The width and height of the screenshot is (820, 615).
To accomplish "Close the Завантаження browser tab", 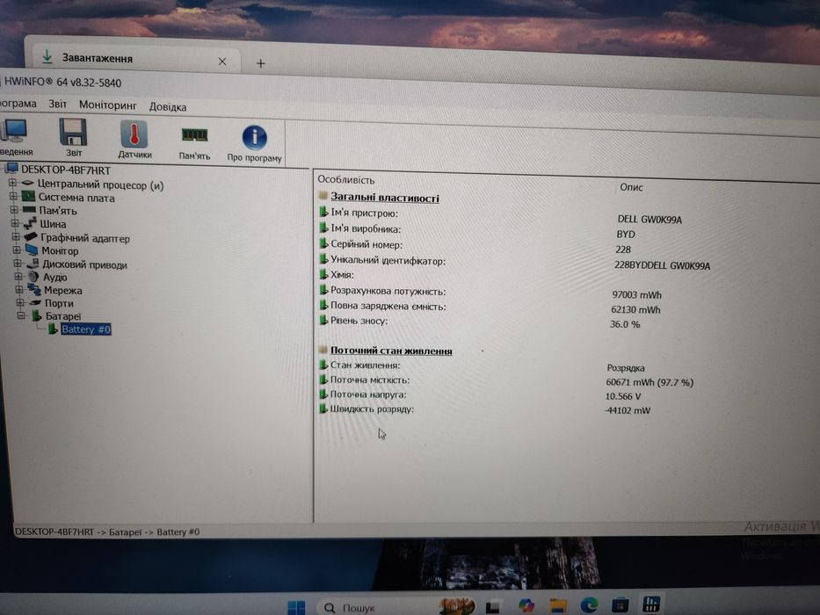I will coord(222,61).
